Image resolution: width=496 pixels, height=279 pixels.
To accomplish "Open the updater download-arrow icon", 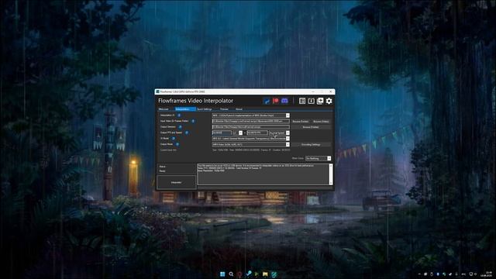I will pos(311,101).
